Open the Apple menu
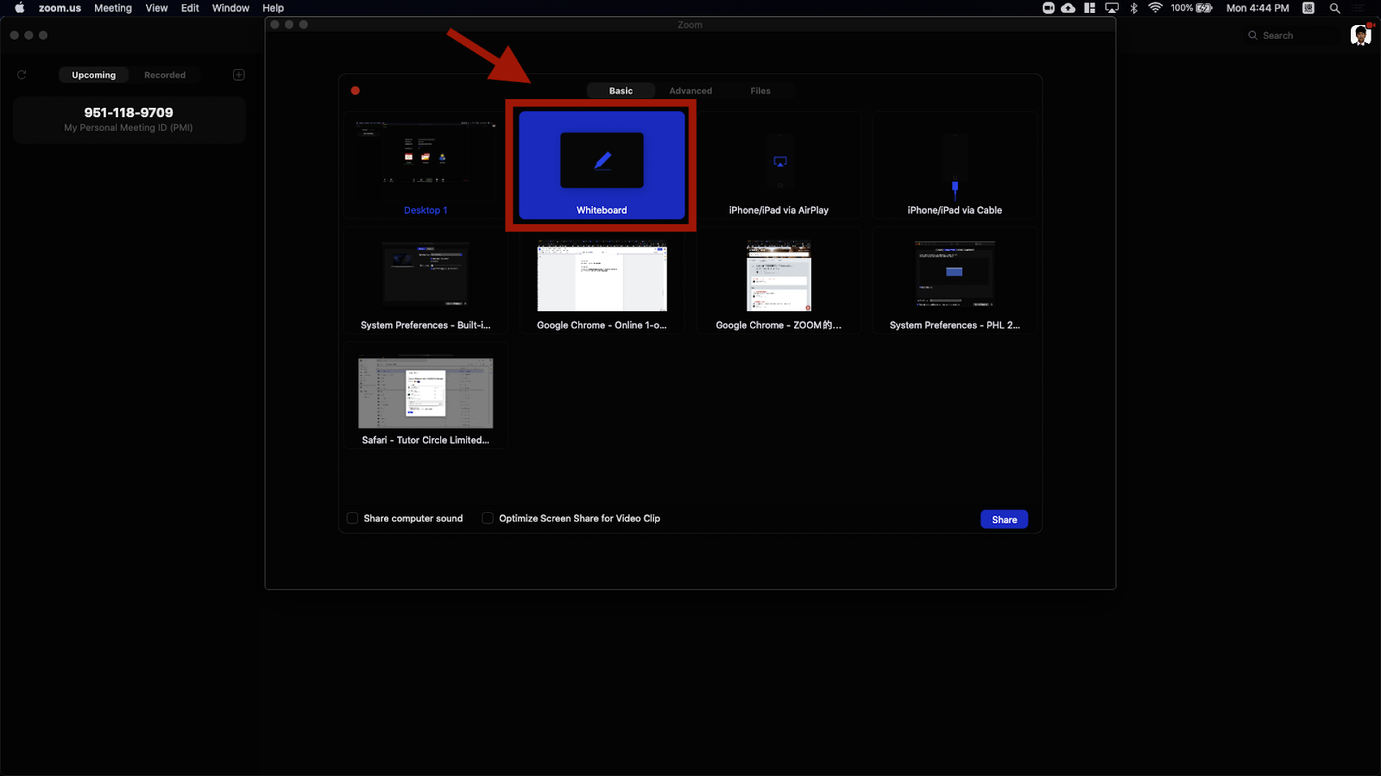Viewport: 1381px width, 776px height. coord(19,8)
